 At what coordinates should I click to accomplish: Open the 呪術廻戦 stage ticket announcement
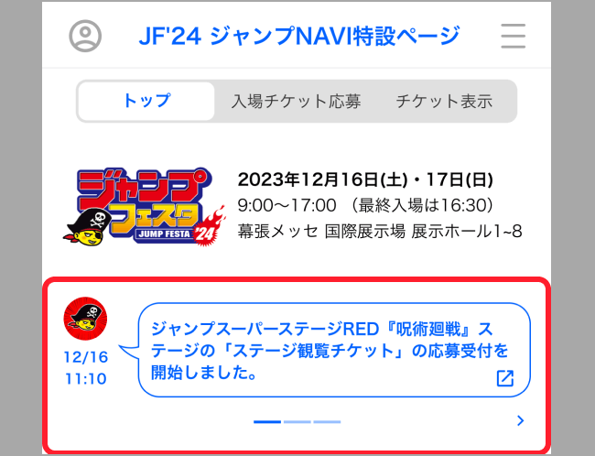[334, 350]
